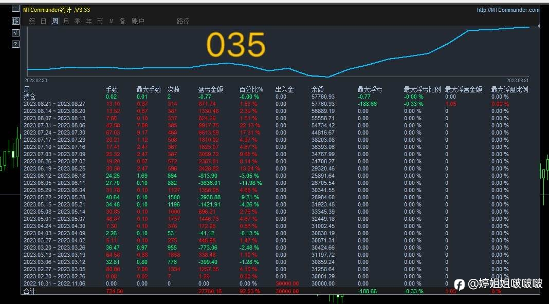Switch to the 年 yearly tab
549x304 pixels.
pos(88,22)
